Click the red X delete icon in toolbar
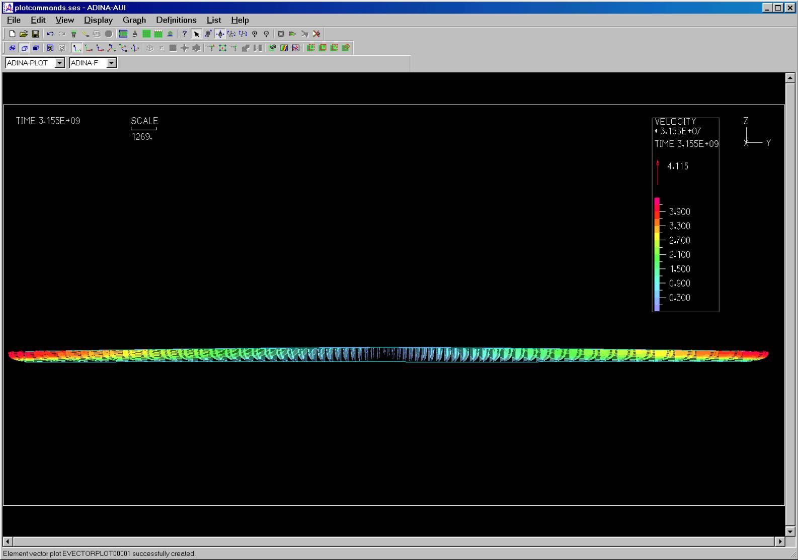Image resolution: width=798 pixels, height=560 pixels. pos(316,34)
